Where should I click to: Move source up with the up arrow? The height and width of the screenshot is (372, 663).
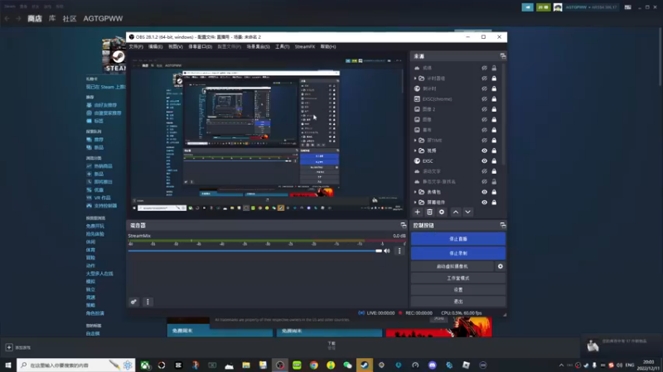[x=456, y=212]
